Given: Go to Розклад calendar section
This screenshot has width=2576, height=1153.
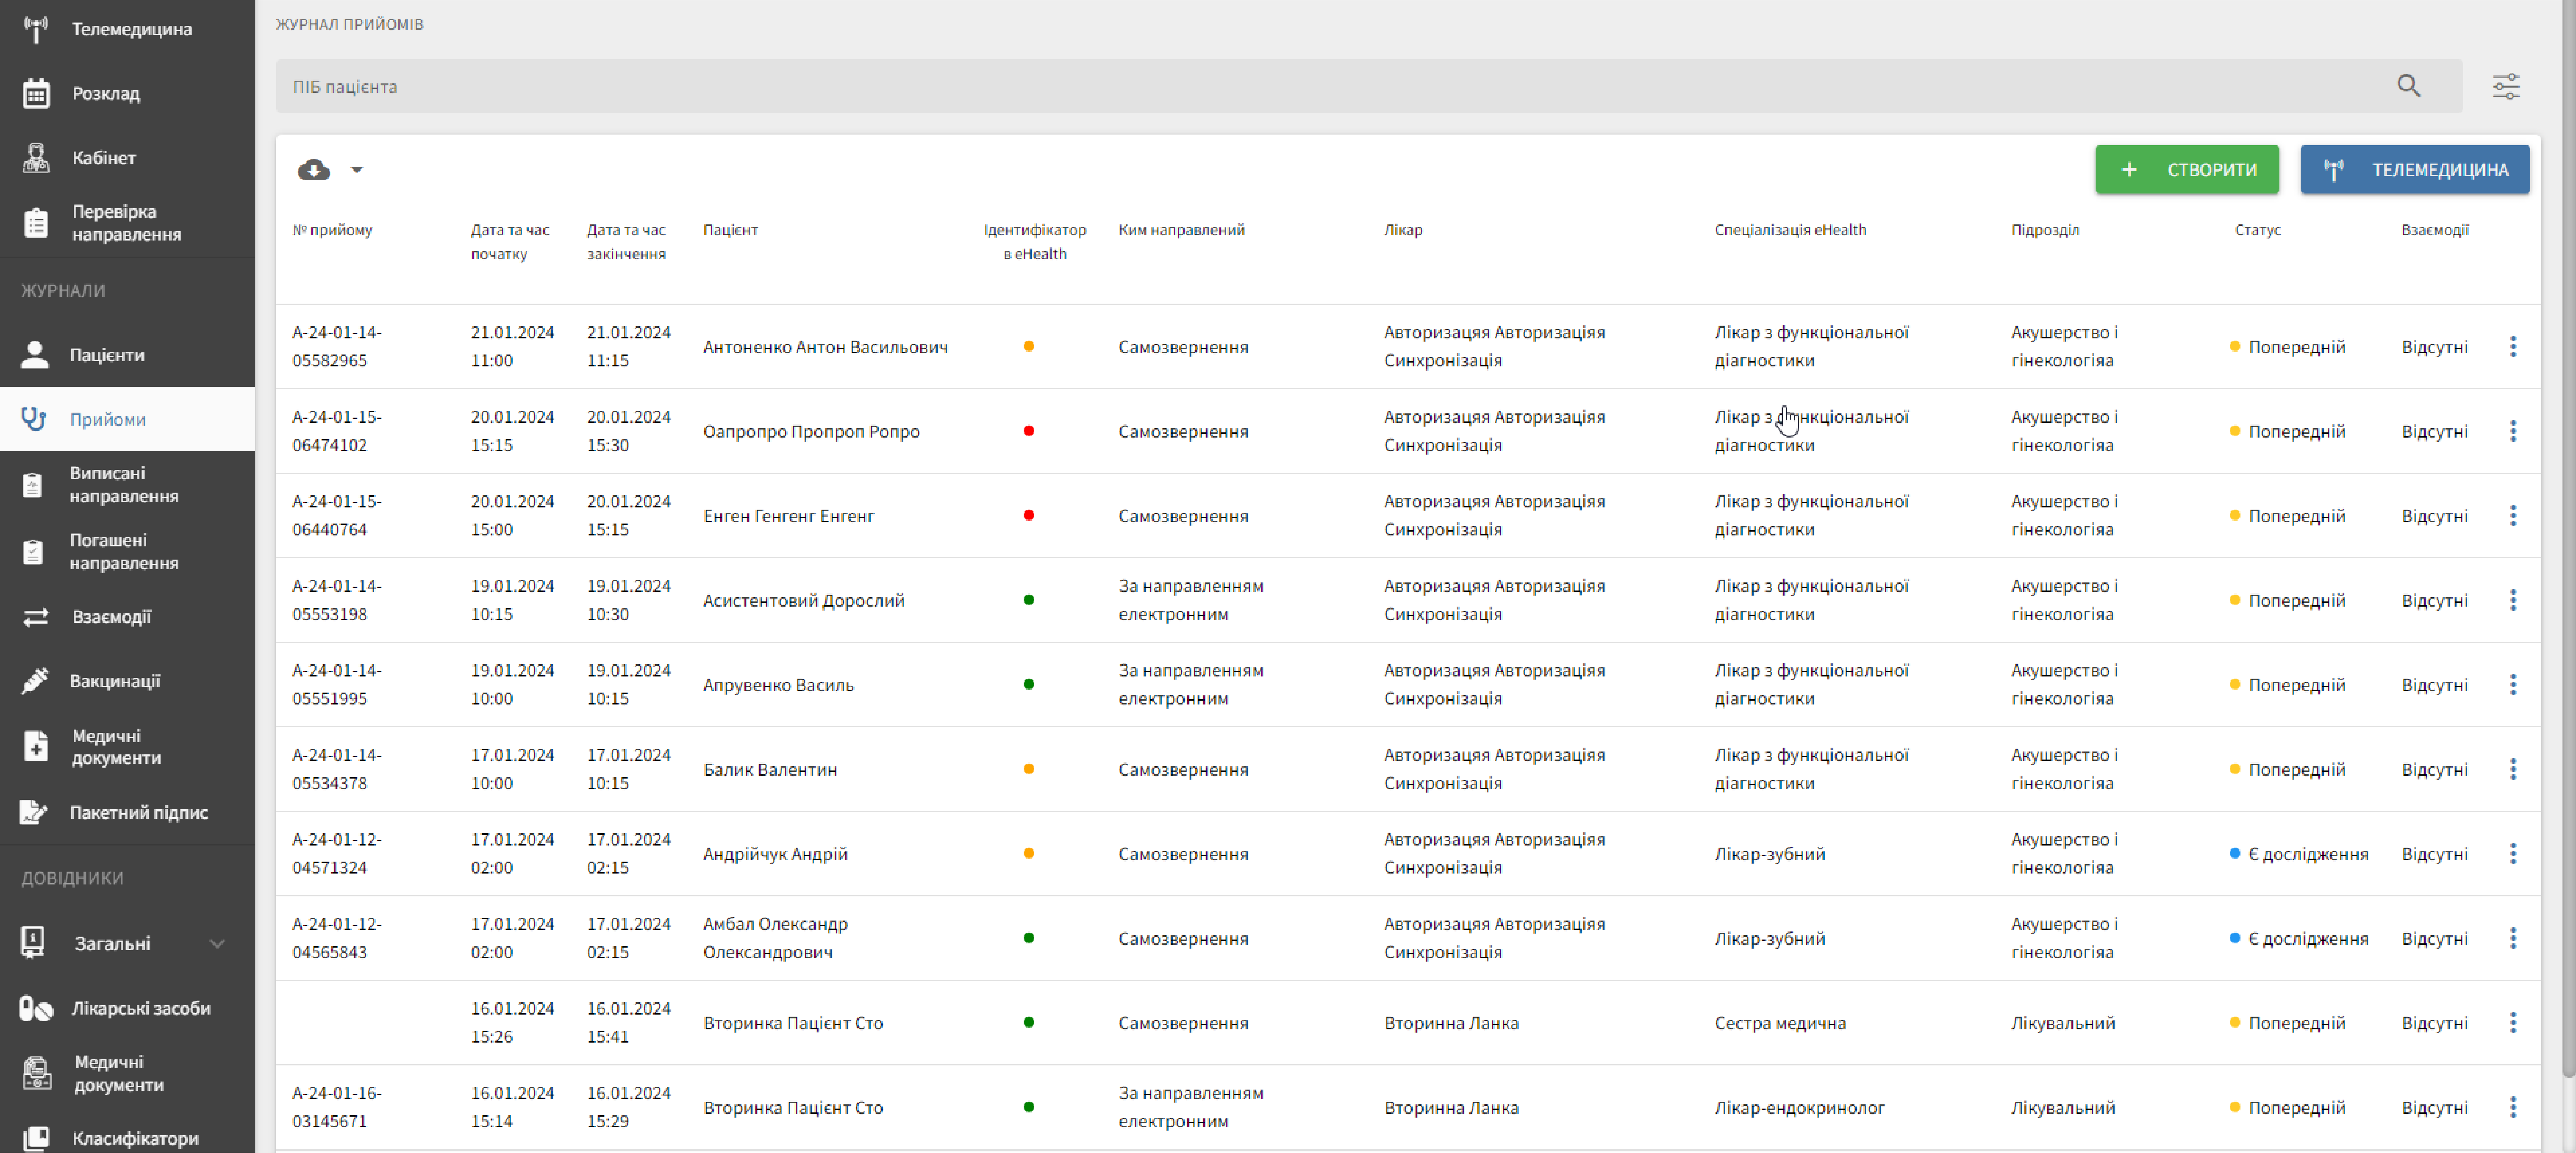Looking at the screenshot, I should (x=105, y=93).
